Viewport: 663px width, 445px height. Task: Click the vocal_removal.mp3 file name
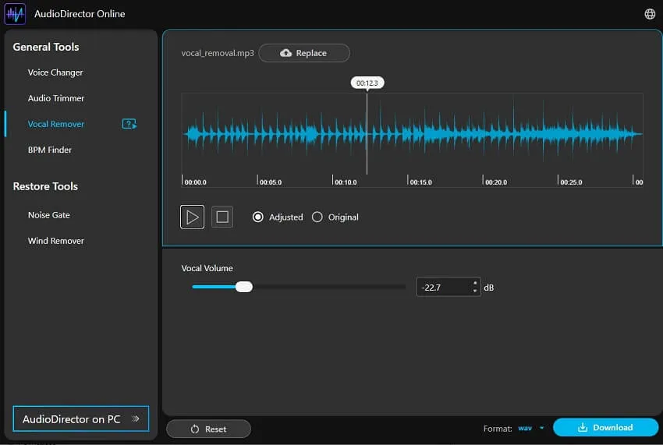[x=218, y=53]
